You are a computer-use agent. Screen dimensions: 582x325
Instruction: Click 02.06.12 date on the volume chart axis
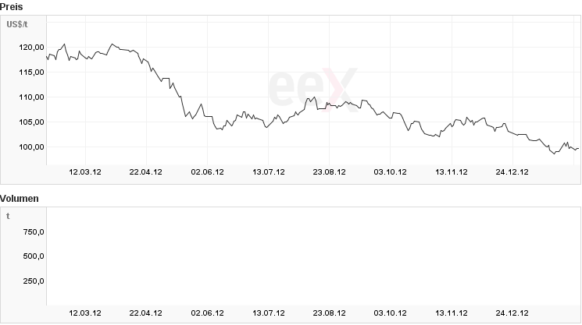coord(207,312)
